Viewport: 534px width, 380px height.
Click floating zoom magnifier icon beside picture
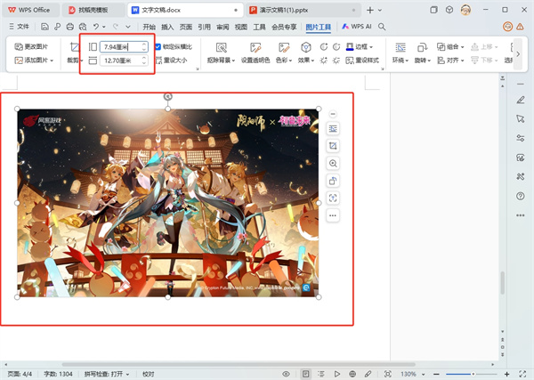[x=333, y=163]
